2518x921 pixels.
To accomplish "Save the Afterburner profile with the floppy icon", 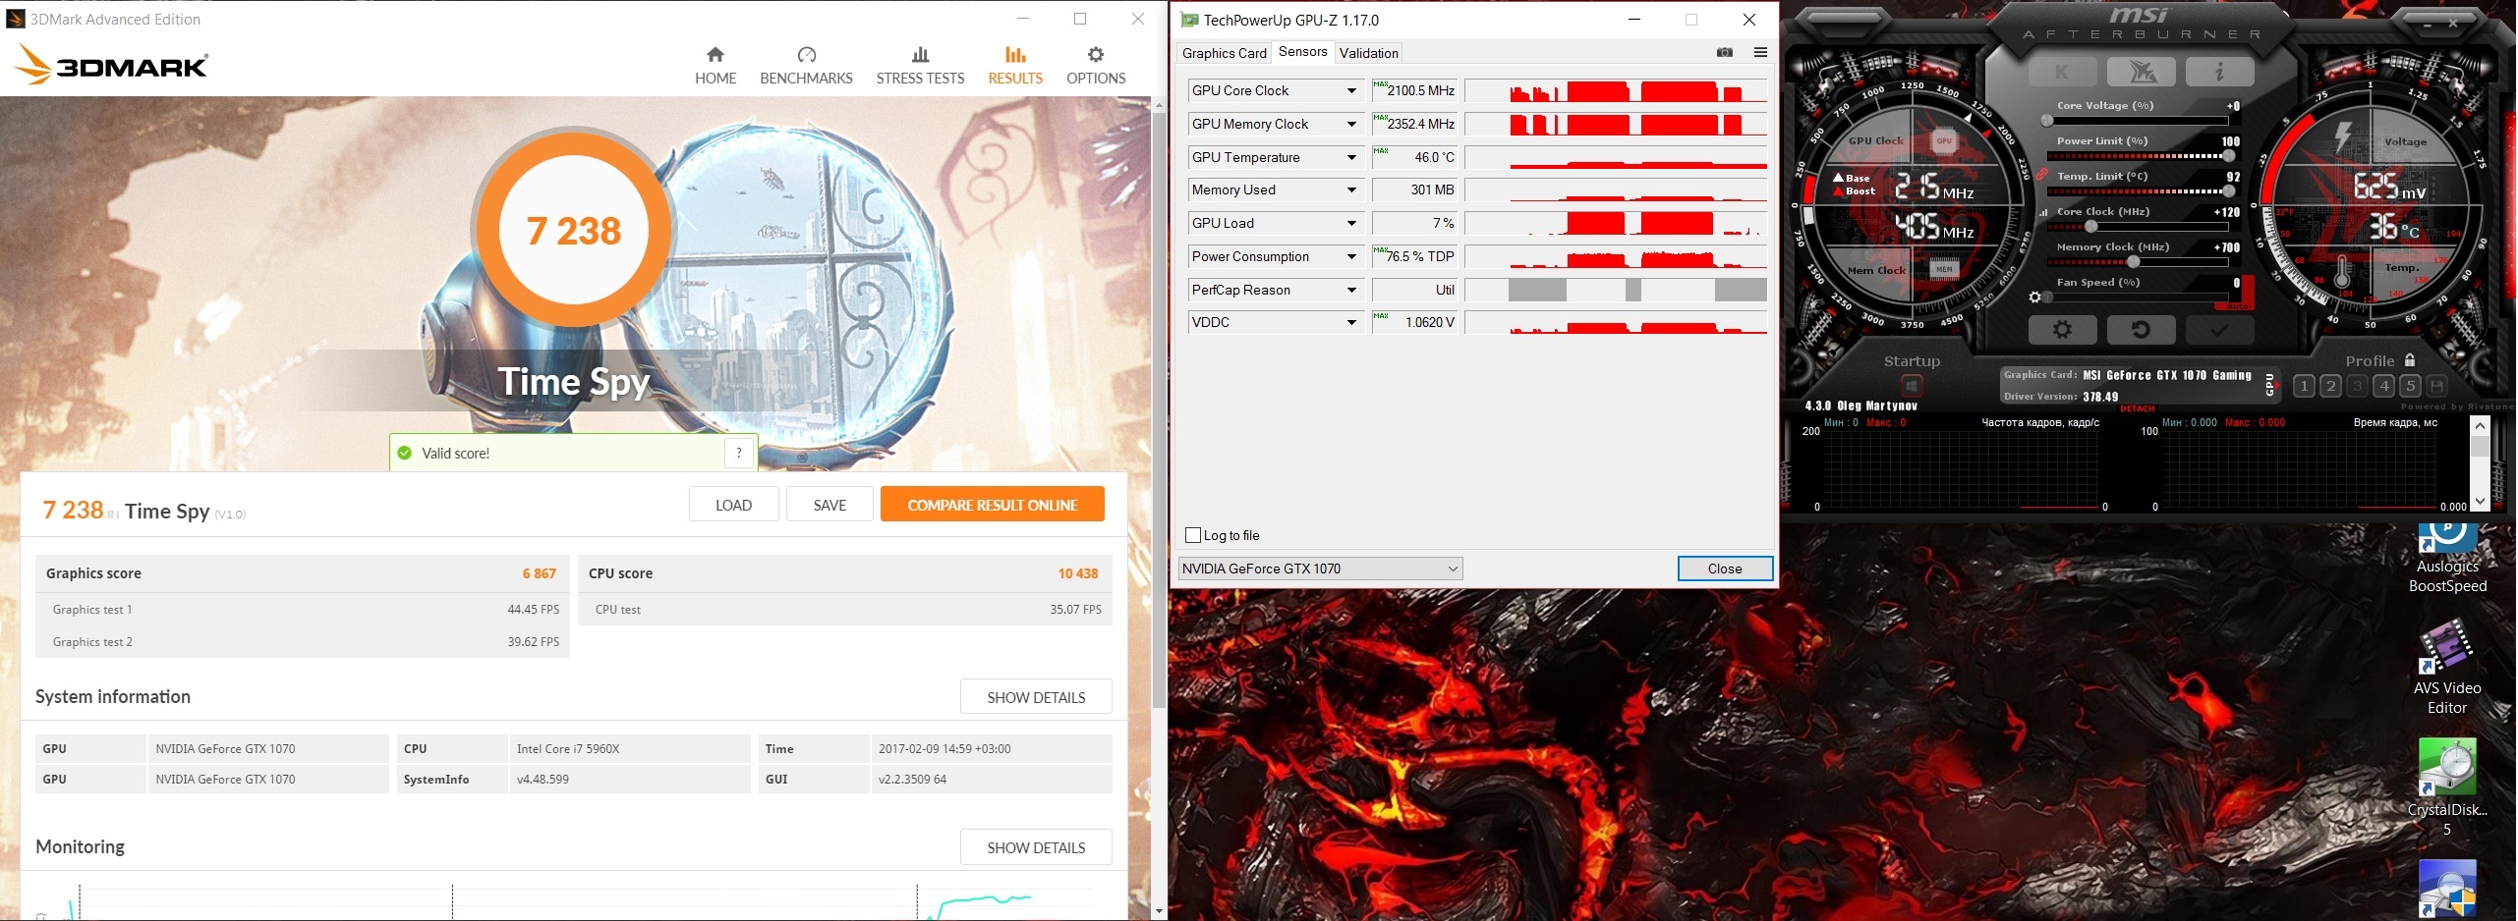I will point(2436,386).
